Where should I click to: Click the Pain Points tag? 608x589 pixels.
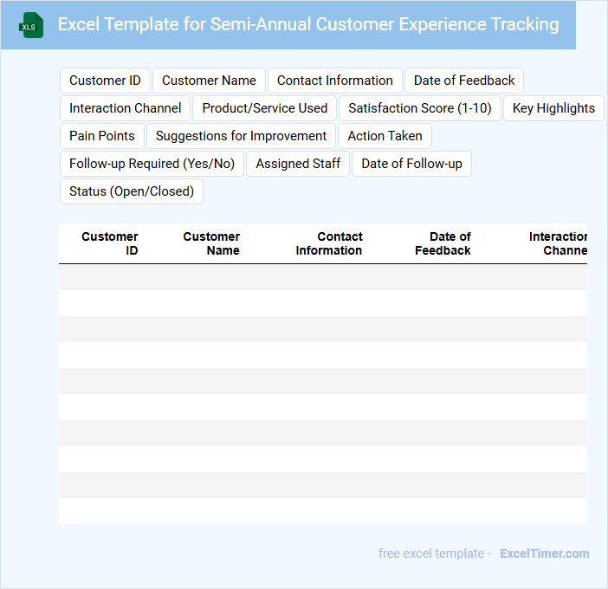tap(102, 136)
